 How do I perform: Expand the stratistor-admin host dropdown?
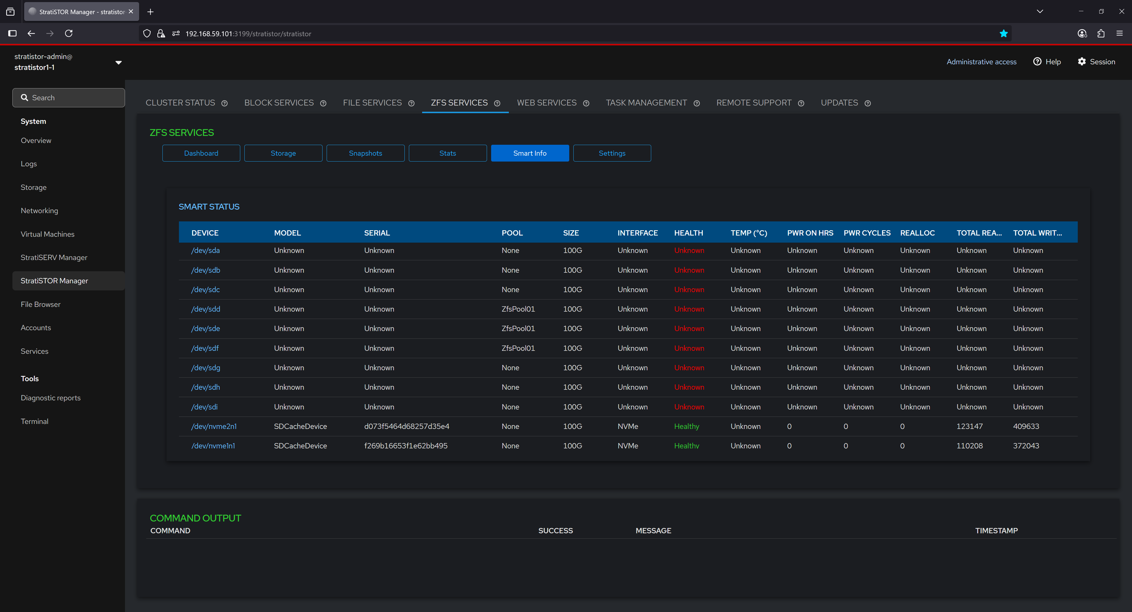point(118,62)
